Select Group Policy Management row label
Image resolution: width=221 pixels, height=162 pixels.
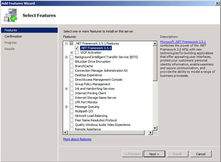93,84
